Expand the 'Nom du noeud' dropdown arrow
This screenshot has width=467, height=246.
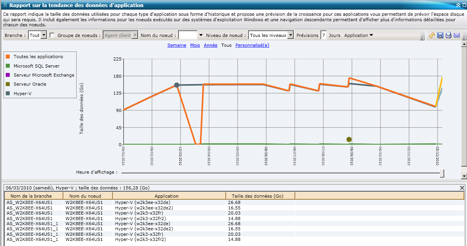coord(200,35)
